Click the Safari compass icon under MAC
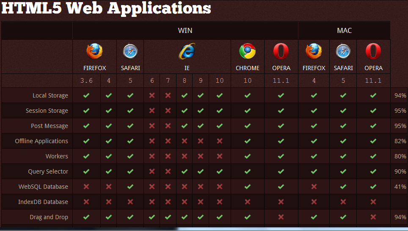 point(343,51)
